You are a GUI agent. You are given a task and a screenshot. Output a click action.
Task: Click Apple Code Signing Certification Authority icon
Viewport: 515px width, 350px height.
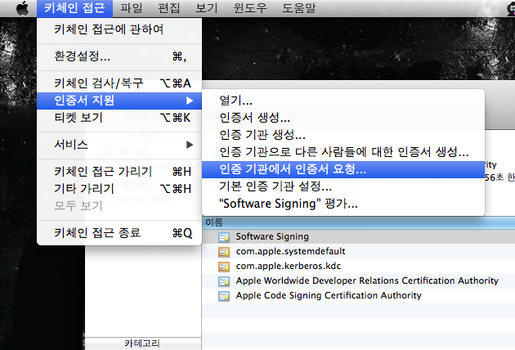pos(224,296)
